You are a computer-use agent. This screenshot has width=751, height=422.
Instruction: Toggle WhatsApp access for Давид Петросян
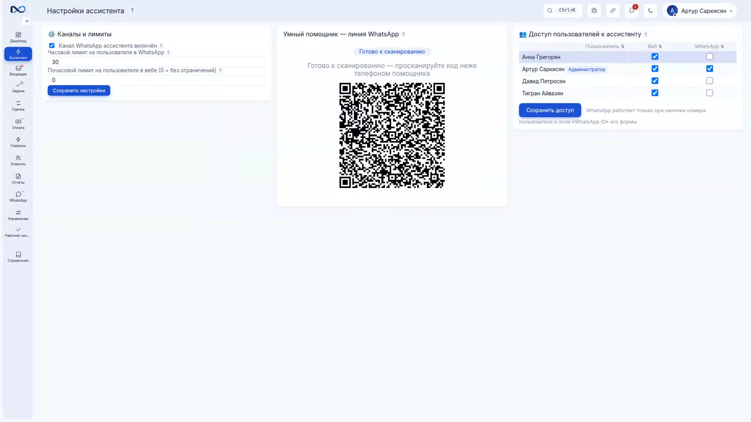[710, 81]
